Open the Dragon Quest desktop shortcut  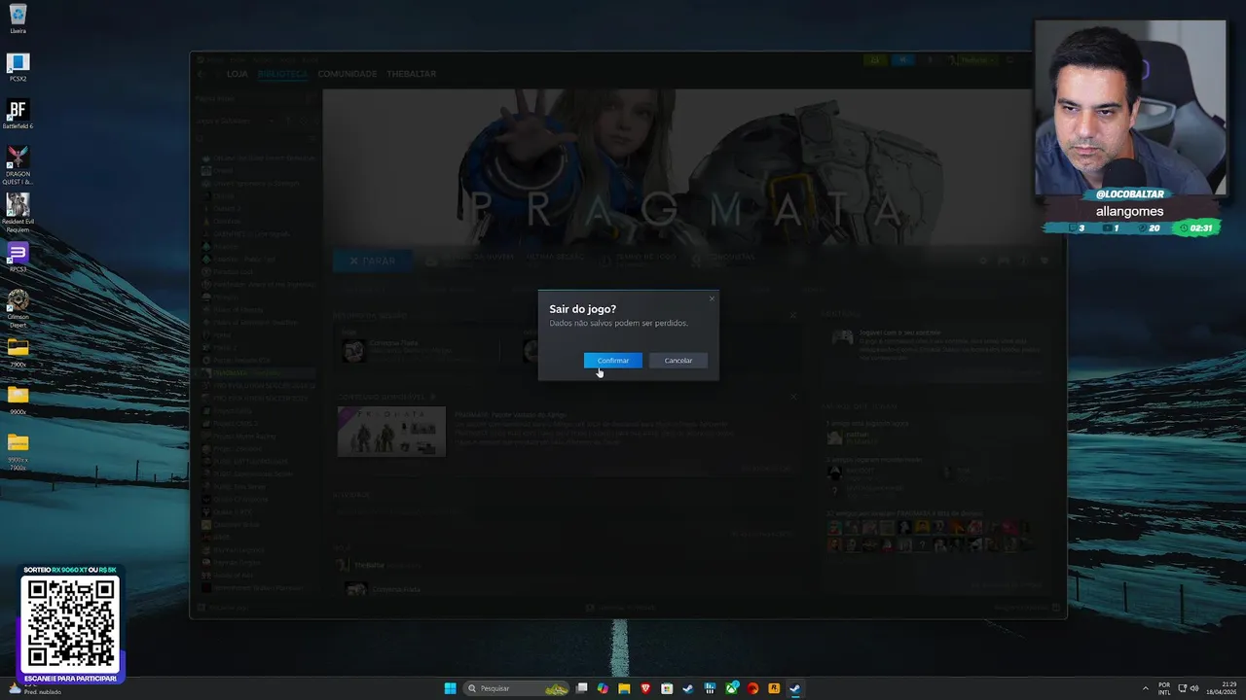pyautogui.click(x=18, y=165)
